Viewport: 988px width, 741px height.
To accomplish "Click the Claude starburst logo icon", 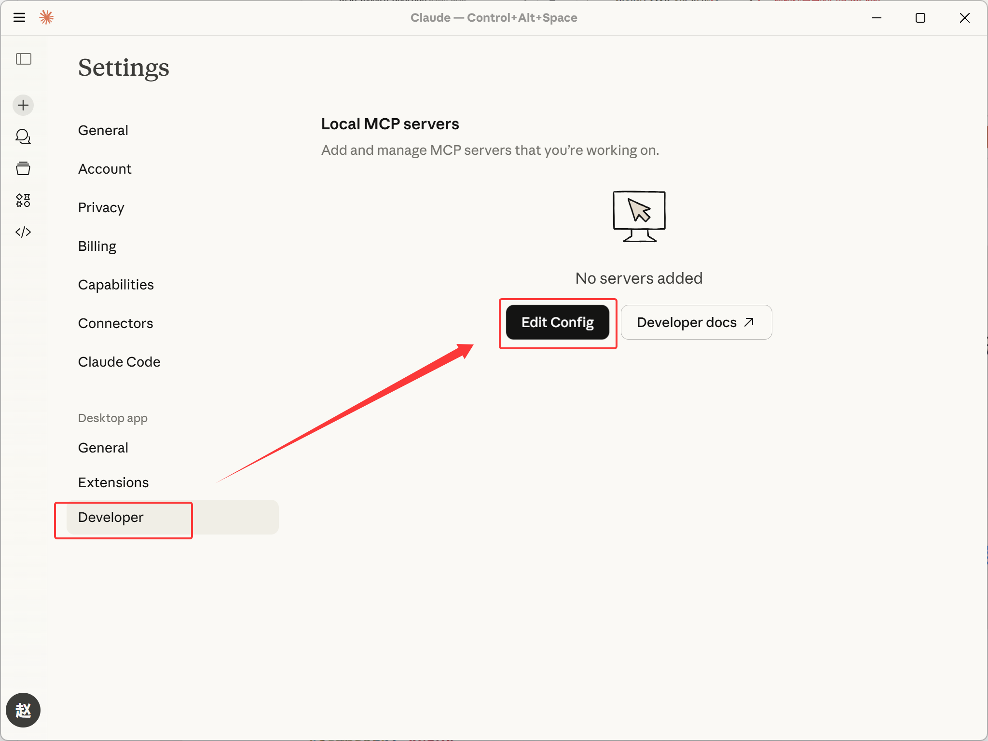I will 46,18.
